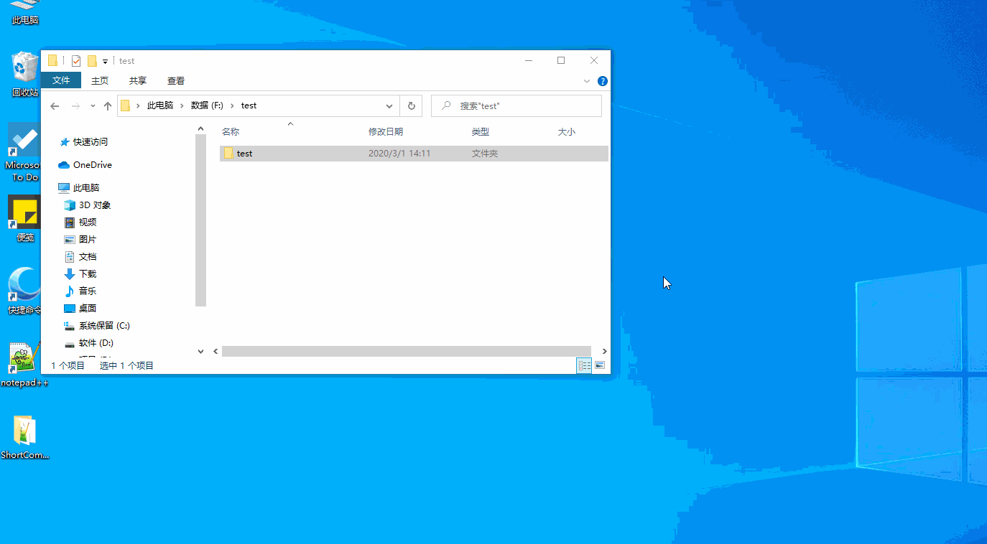
Task: Click the "1 个项目" status bar text
Action: coord(68,366)
